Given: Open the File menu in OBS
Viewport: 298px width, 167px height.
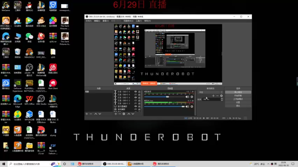Looking at the screenshot, I should click(x=88, y=21).
